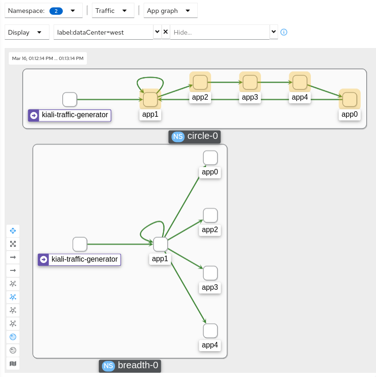Screen dimensions: 376x377
Task: Toggle the graph drag pan mode icon
Action: 12,230
